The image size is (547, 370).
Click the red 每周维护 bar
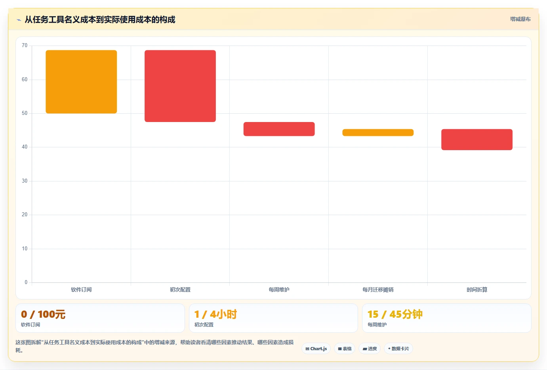(279, 129)
